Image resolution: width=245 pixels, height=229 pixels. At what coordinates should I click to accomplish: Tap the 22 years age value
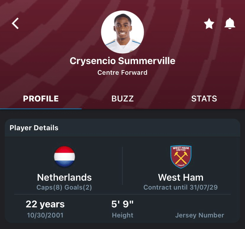45,204
